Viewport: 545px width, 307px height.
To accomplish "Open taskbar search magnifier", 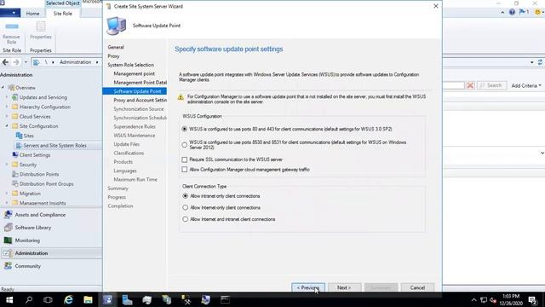I will [x=29, y=299].
